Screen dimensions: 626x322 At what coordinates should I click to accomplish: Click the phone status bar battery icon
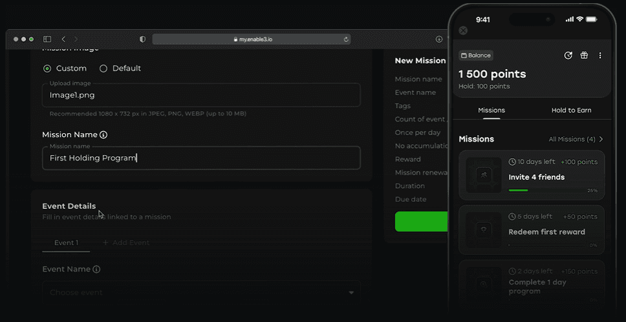(591, 19)
